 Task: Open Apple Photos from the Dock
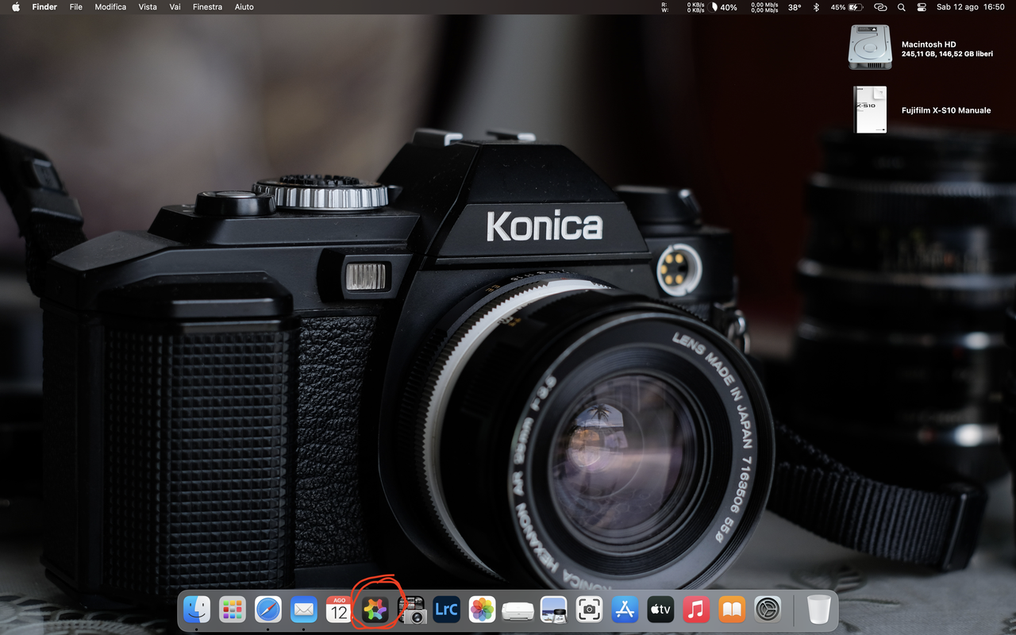pos(483,610)
